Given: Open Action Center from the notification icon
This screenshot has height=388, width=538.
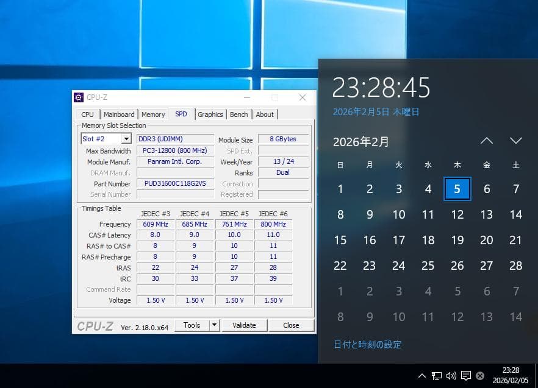Looking at the screenshot, I should (467, 376).
